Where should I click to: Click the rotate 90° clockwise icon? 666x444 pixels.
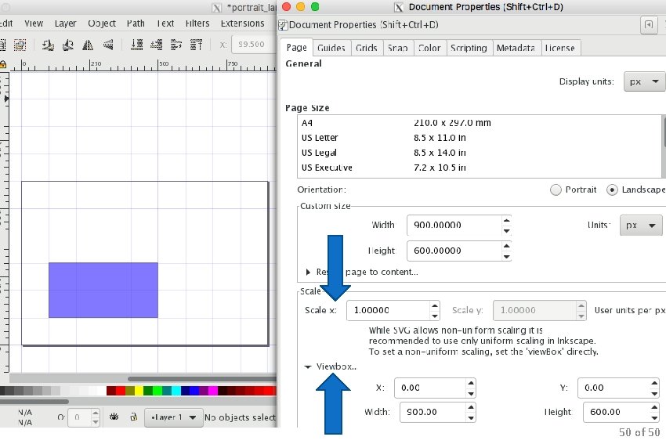pos(68,45)
